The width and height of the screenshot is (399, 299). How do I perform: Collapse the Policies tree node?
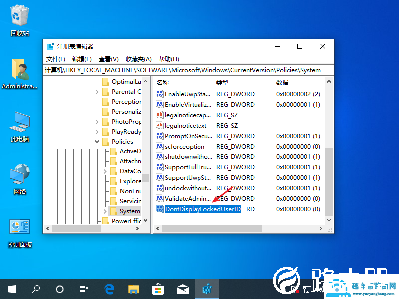[x=97, y=142]
